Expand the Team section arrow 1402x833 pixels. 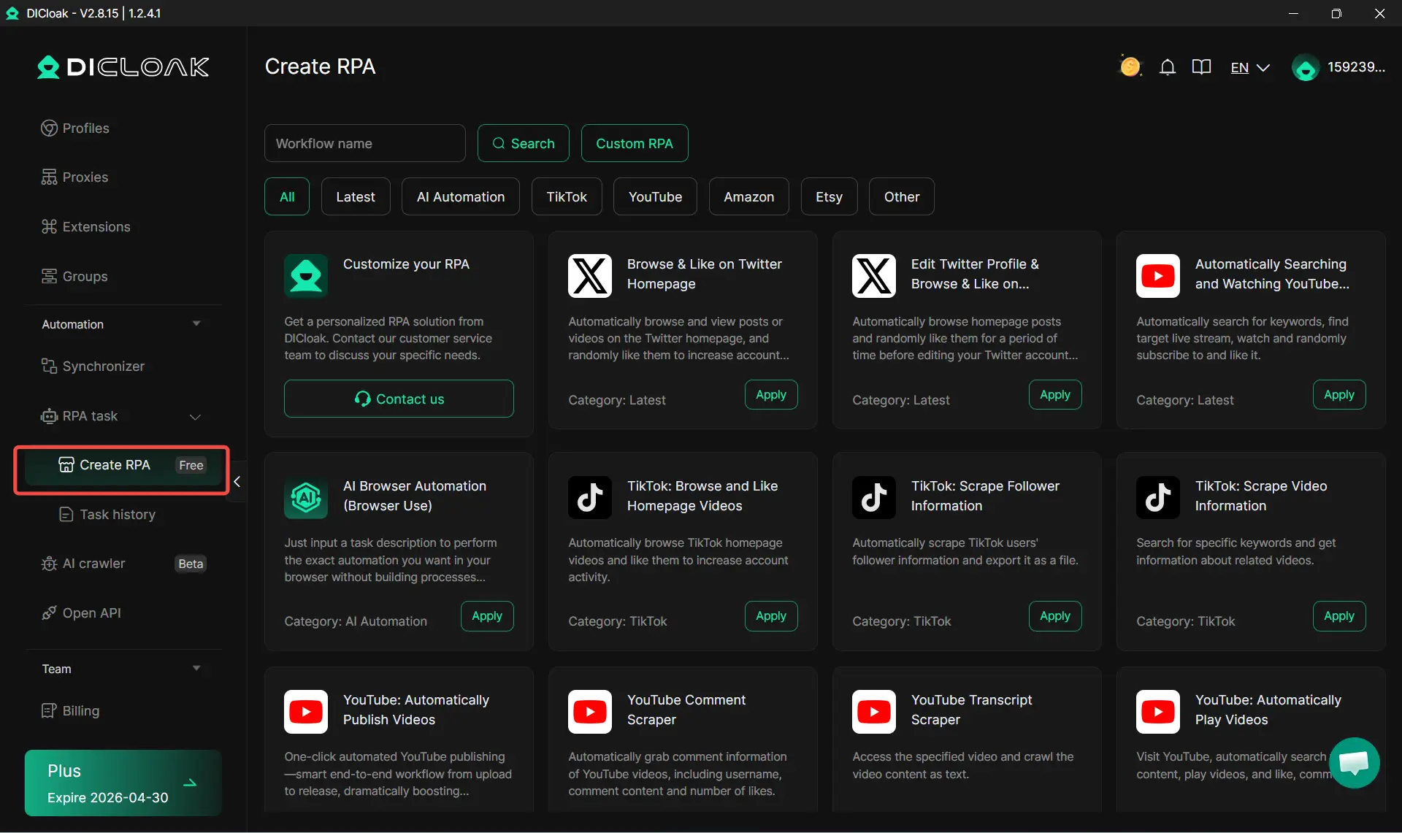point(196,669)
